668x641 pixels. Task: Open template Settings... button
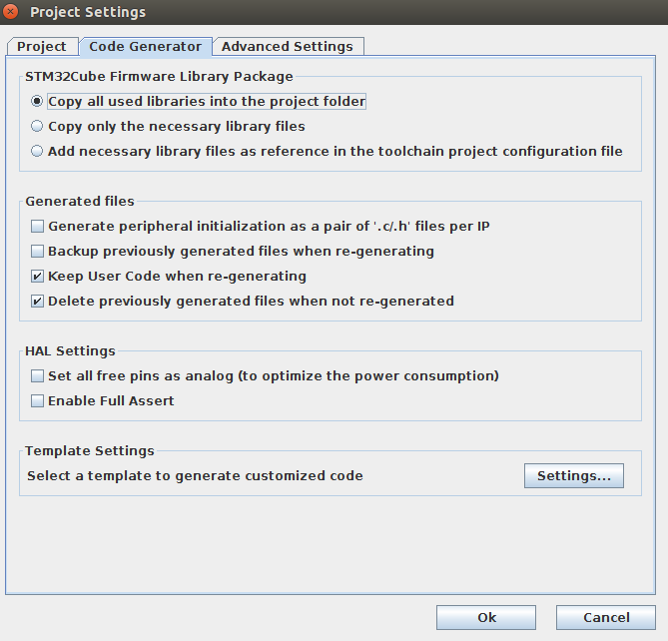coord(573,476)
